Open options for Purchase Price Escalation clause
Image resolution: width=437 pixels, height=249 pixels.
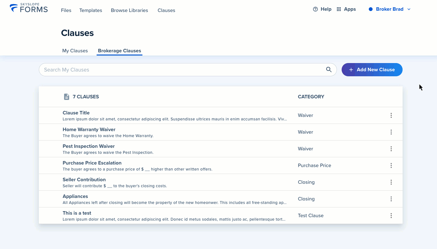point(391,165)
